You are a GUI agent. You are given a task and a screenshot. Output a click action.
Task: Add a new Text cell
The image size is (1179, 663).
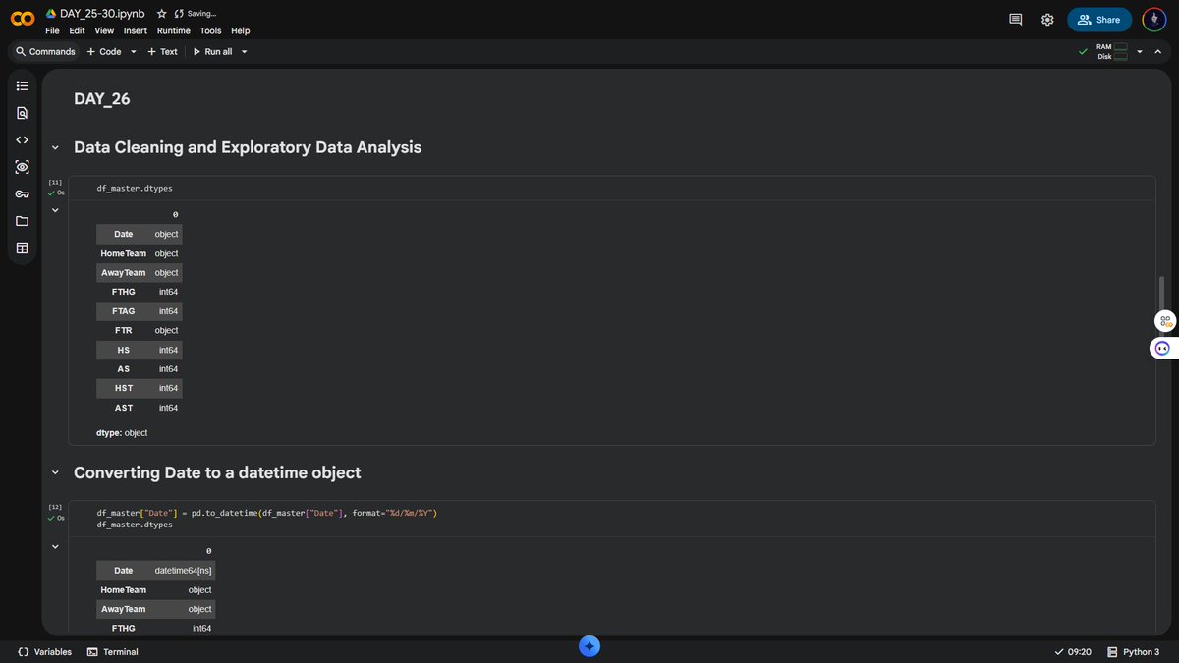click(x=162, y=51)
